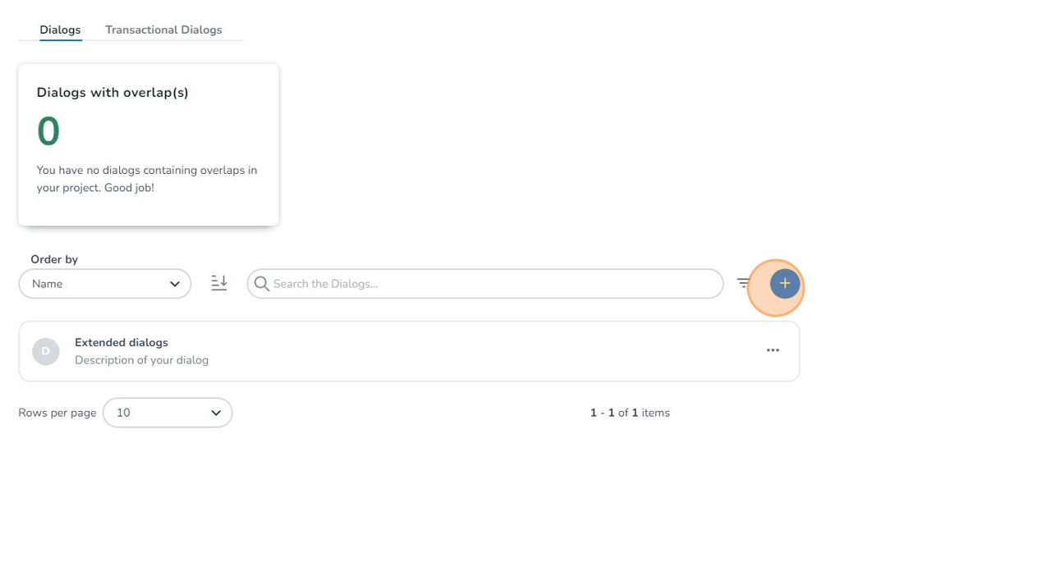
Task: Click the chevron beside the 10 value
Action: [x=216, y=413]
